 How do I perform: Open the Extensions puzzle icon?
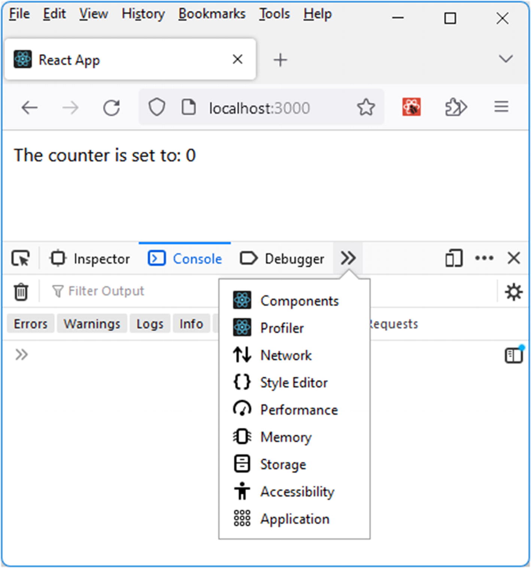coord(456,108)
